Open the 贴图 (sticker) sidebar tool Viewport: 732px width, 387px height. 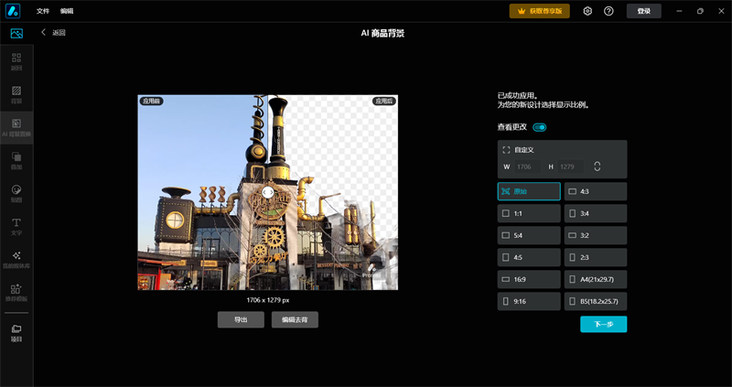coord(16,194)
